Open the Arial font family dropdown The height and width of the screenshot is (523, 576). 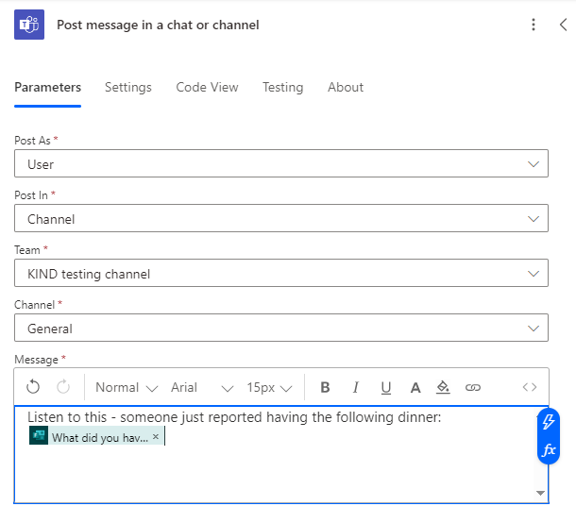(202, 387)
